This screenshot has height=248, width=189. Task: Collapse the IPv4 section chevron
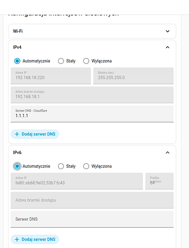(x=168, y=47)
